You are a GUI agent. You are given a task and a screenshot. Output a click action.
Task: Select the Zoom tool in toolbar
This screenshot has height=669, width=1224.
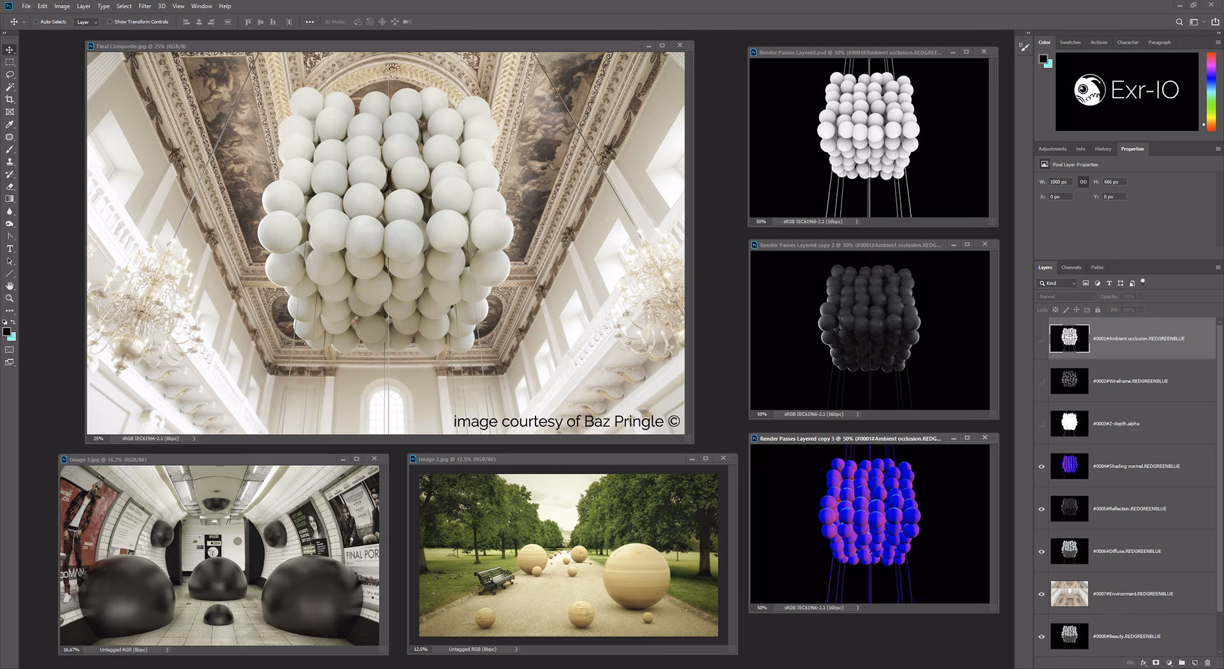(x=10, y=298)
